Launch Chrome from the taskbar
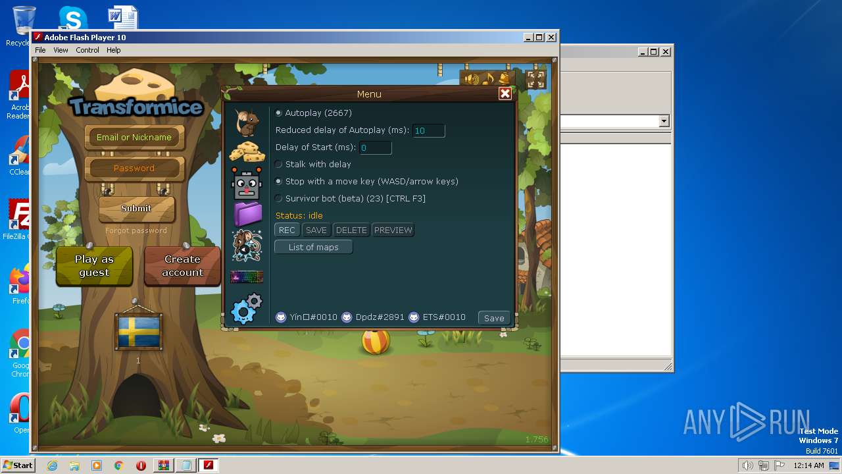 click(119, 465)
